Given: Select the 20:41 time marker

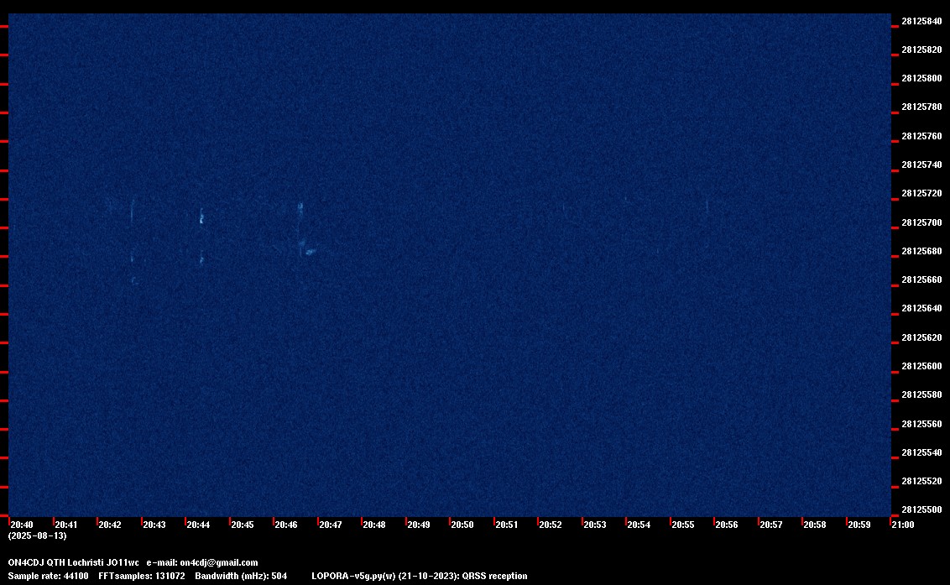Looking at the screenshot, I should tap(66, 525).
